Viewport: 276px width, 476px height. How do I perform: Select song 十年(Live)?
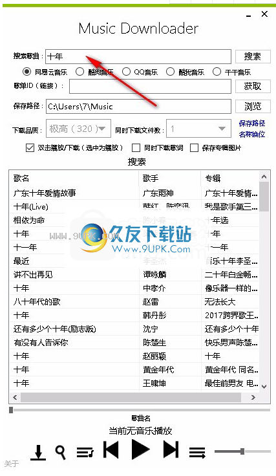tap(30, 207)
